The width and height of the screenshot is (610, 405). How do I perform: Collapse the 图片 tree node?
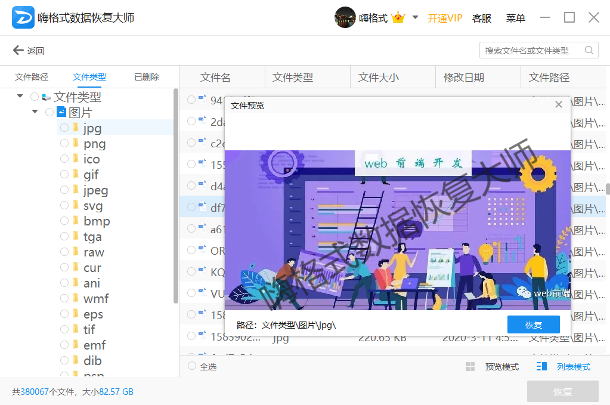click(35, 112)
